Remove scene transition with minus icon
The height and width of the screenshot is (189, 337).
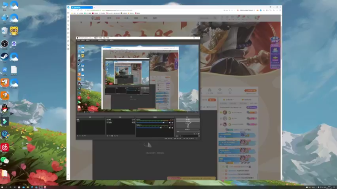[196, 134]
